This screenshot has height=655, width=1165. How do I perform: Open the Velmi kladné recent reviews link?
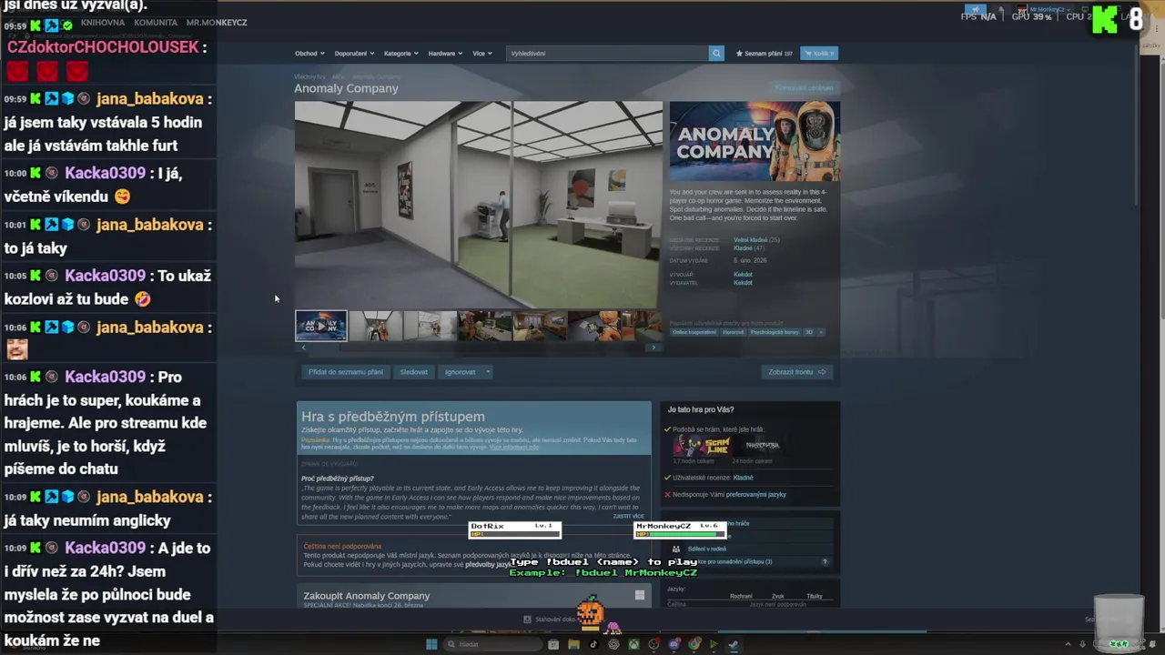click(750, 239)
